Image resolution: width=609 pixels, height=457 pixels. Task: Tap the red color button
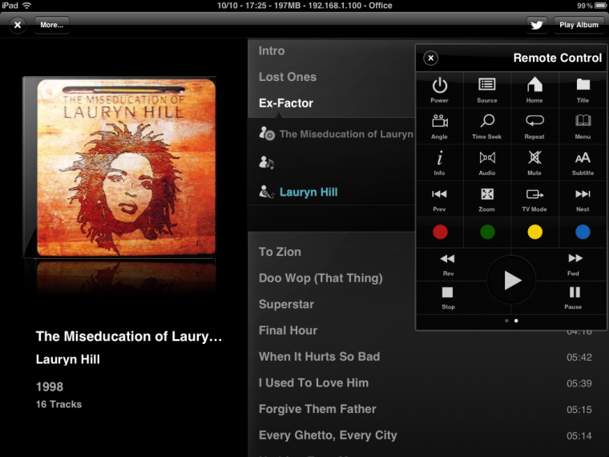(440, 232)
